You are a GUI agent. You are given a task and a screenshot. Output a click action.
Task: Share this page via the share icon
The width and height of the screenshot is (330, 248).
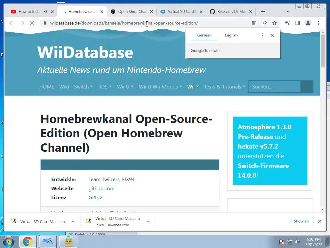[x=264, y=23]
